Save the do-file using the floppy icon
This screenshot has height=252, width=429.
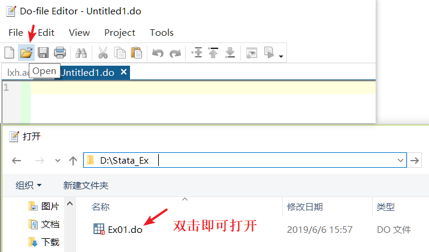pos(43,53)
